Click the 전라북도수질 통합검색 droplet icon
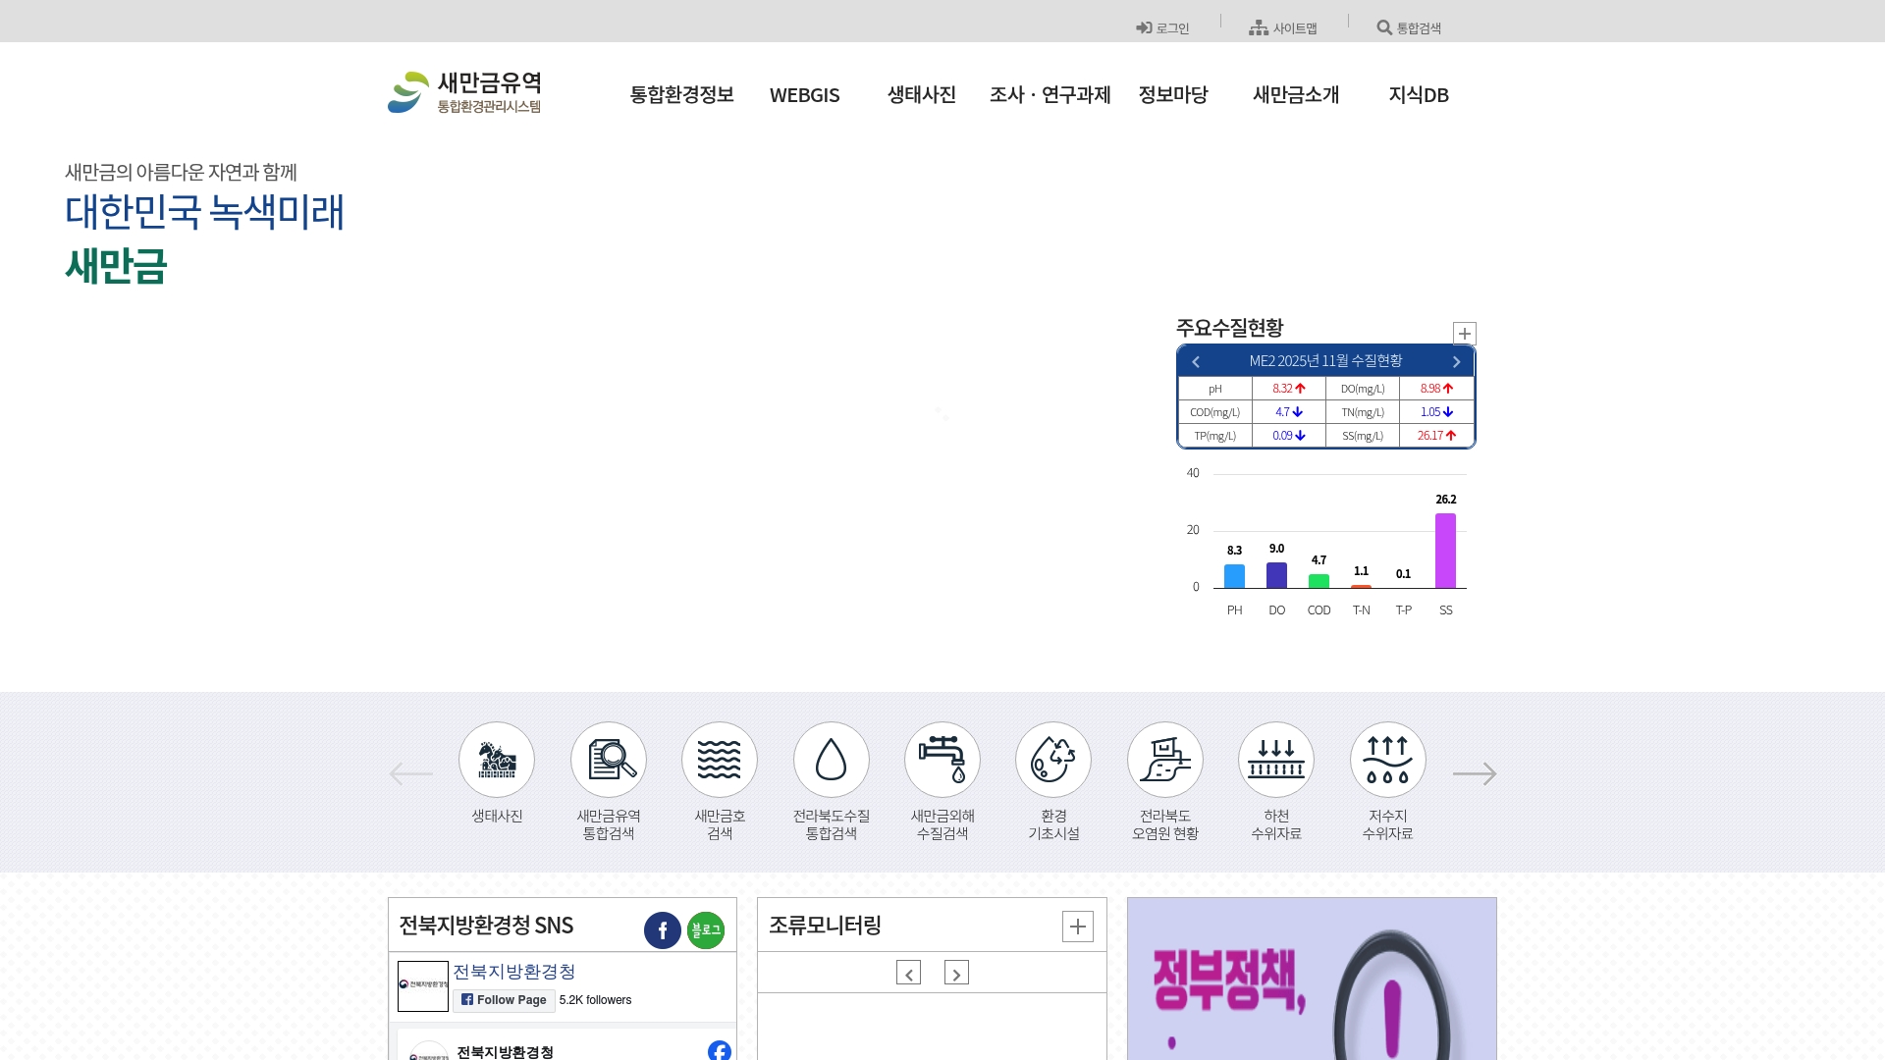Screen dimensions: 1885x1060 pyautogui.click(x=831, y=760)
